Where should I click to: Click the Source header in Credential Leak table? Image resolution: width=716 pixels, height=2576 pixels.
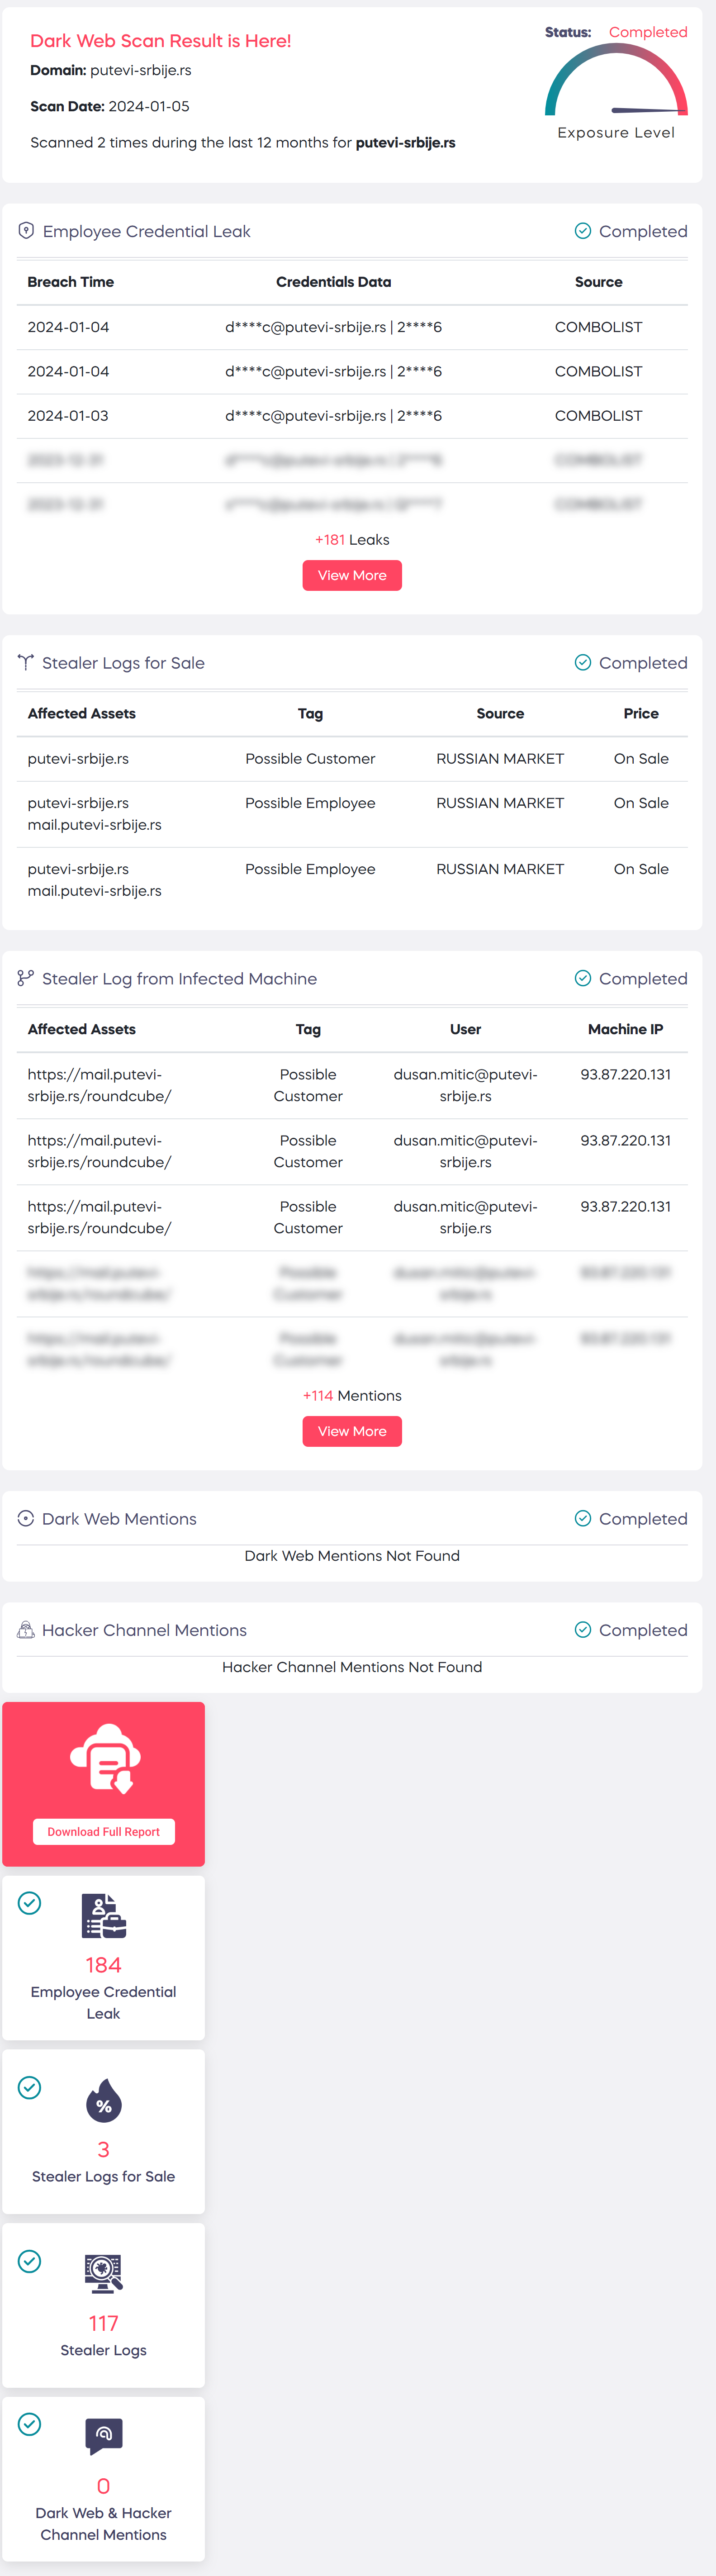(598, 282)
